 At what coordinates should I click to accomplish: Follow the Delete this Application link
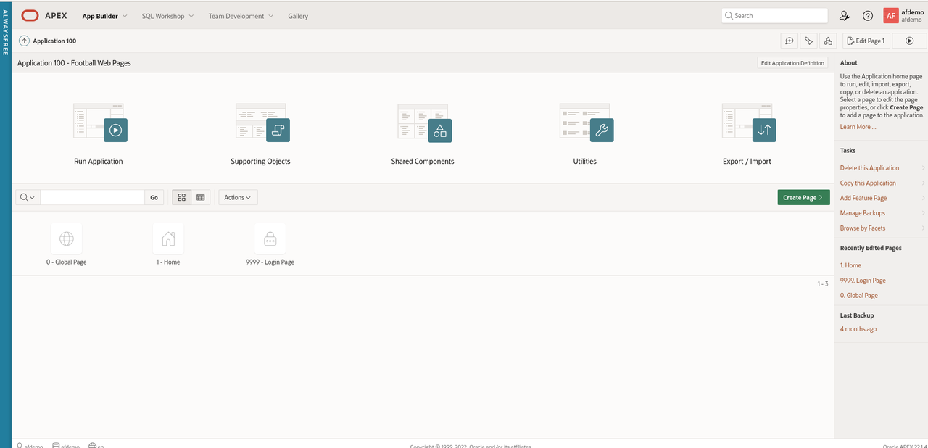869,167
